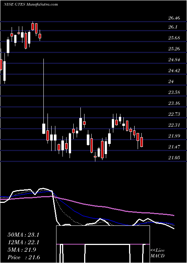
Task: Click the 21.05 price axis label
Action: click(174, 158)
